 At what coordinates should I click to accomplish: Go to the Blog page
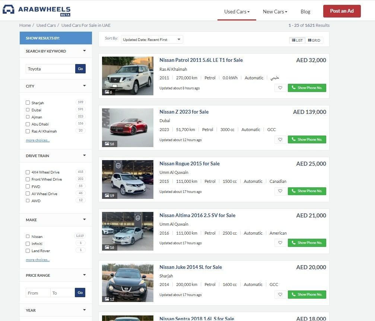305,12
